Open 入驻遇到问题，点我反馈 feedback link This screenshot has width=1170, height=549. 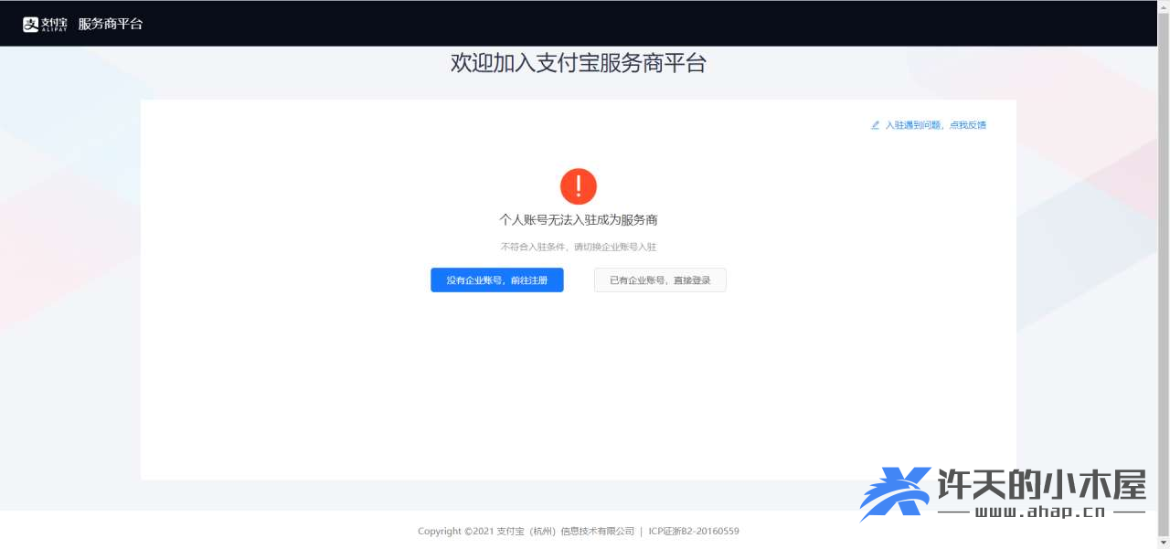click(935, 125)
